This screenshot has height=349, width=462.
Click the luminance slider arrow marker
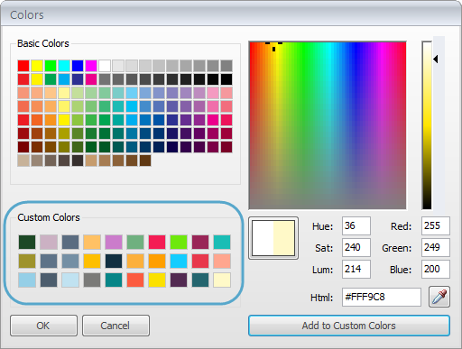pos(436,60)
